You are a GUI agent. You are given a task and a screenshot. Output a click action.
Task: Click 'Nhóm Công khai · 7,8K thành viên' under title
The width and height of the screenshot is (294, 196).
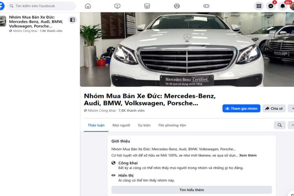(x=114, y=111)
